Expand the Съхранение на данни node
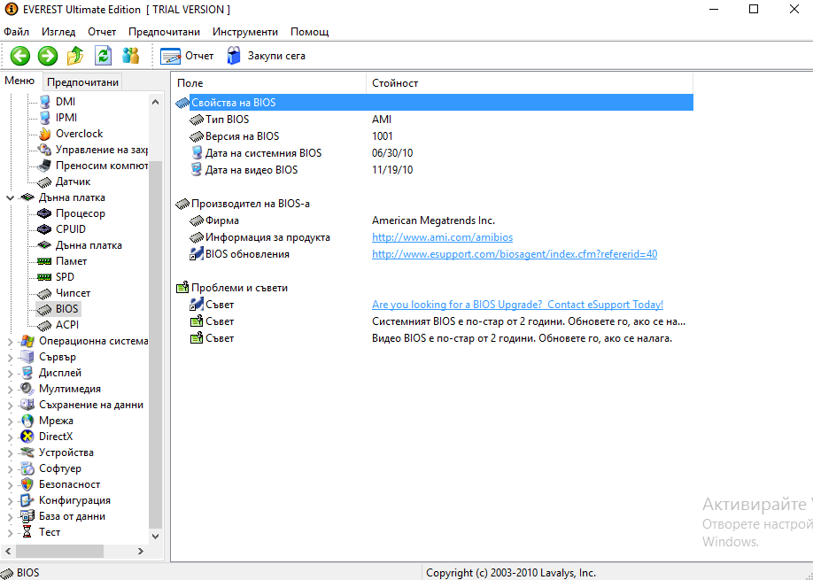The width and height of the screenshot is (813, 580). tap(10, 406)
